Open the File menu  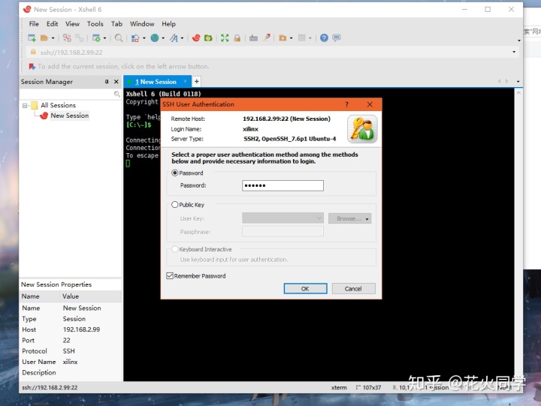tap(34, 24)
